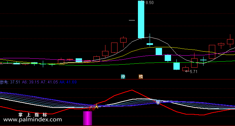Select the A7: 41.05 indicator label
This screenshot has width=235, height=126.
click(49, 82)
